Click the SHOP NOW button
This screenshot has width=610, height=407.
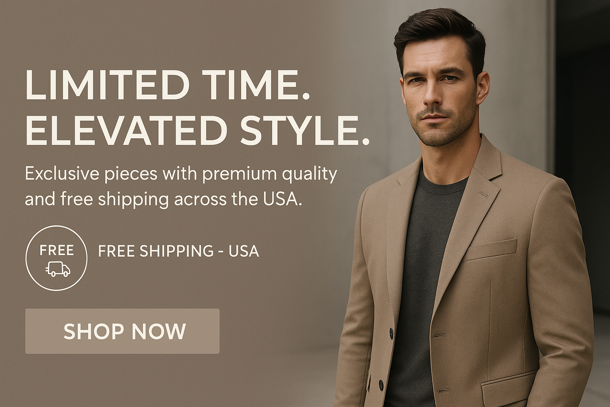point(122,331)
